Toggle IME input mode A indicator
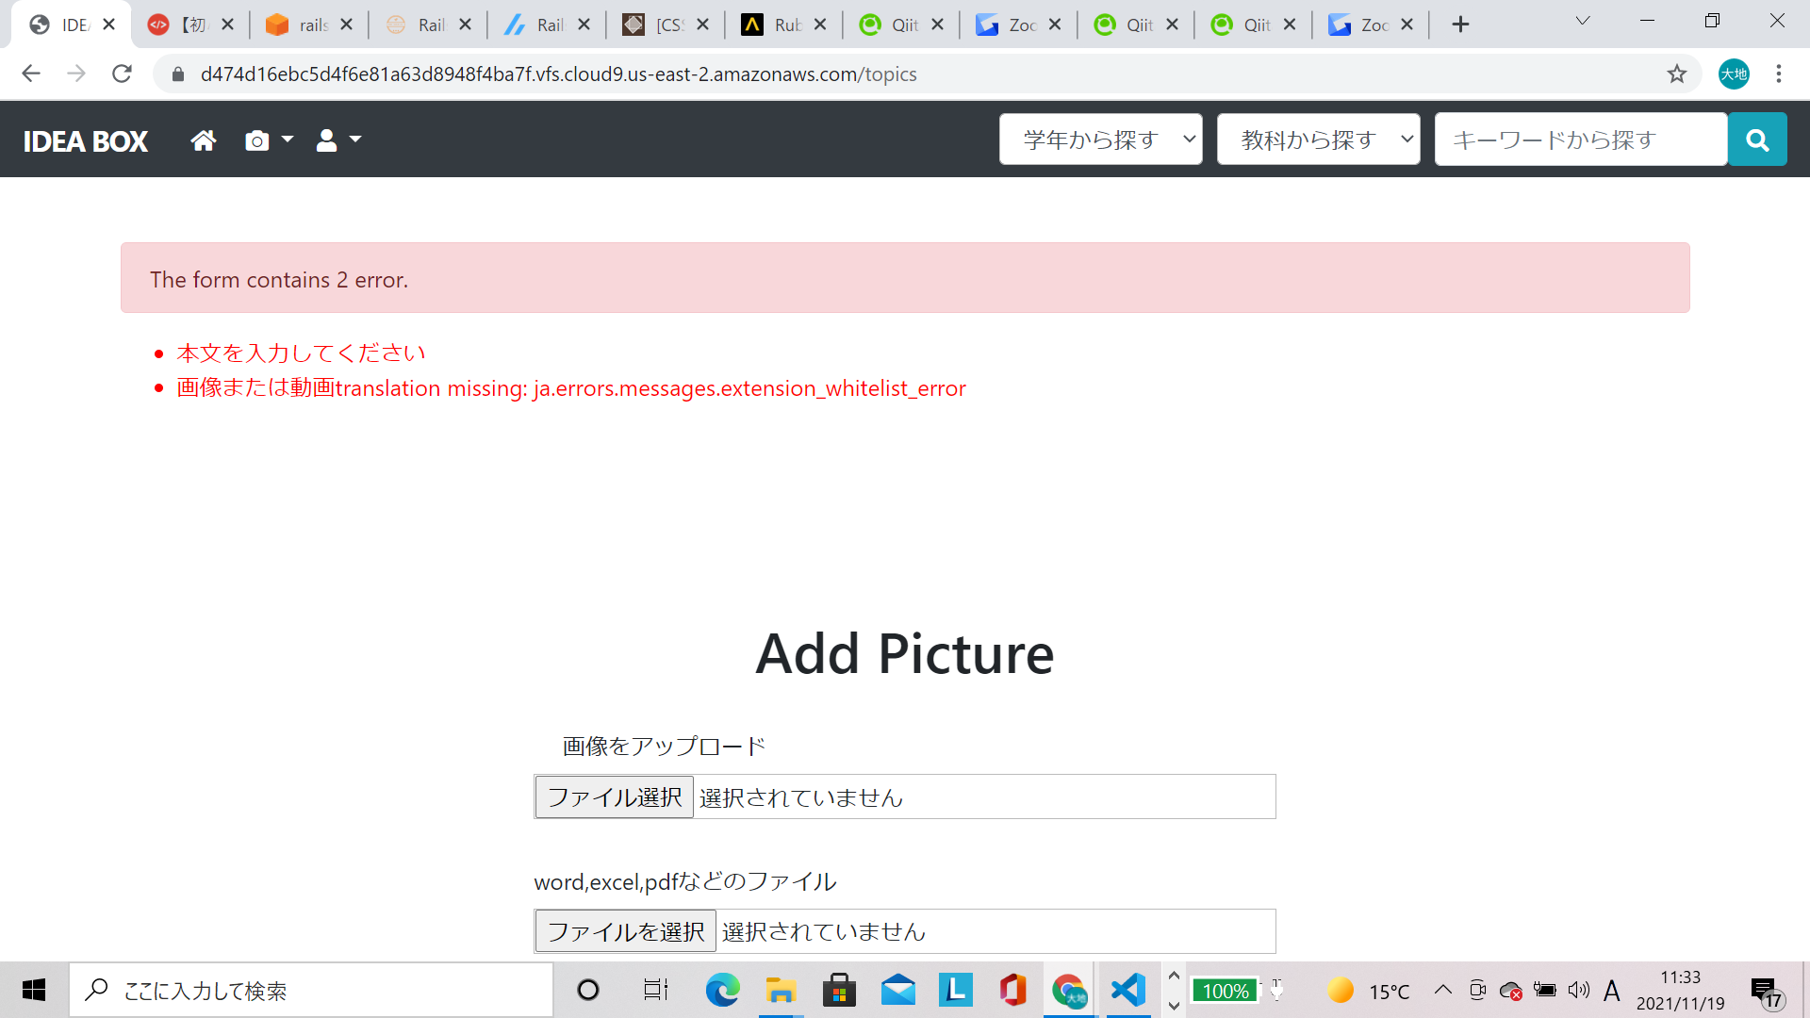1810x1018 pixels. [1612, 991]
